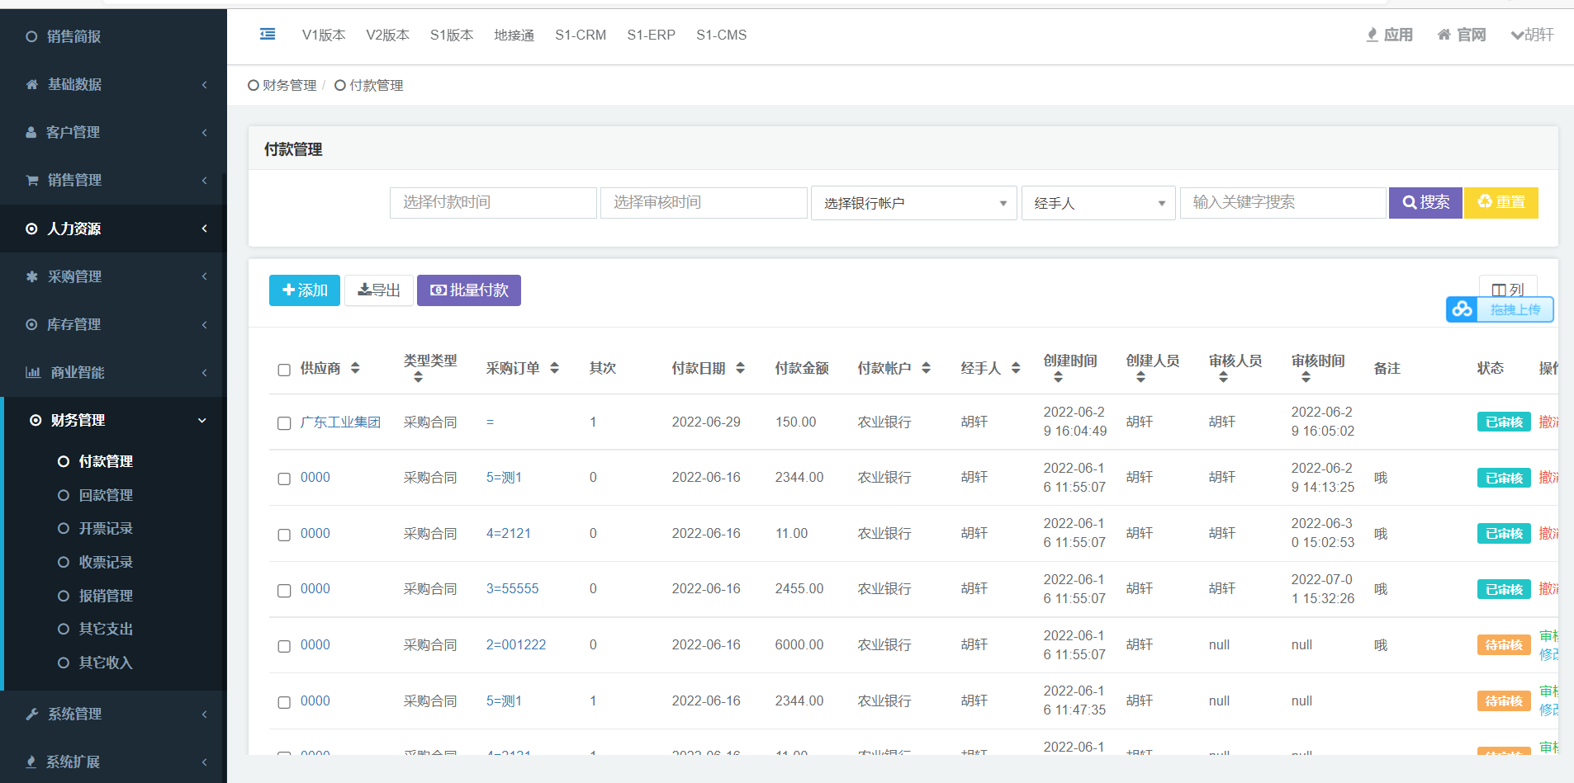Expand the 采购管理 sidebar menu chevron

204,276
